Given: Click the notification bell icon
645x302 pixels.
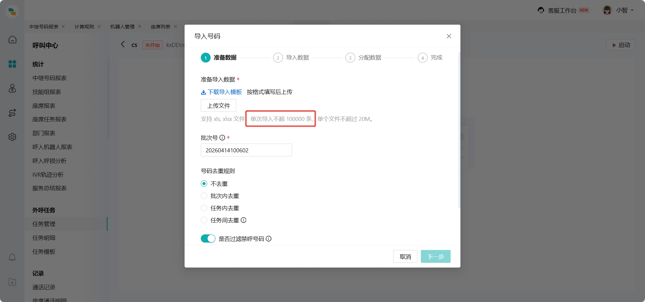Looking at the screenshot, I should pos(13,257).
